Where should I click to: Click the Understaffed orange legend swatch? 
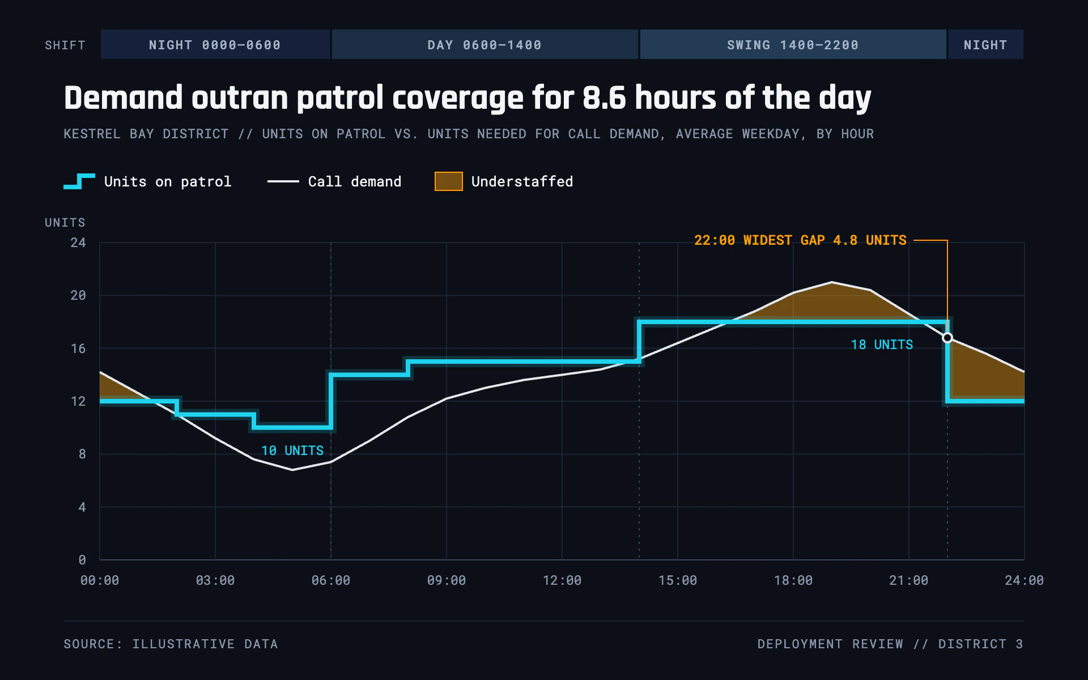449,181
